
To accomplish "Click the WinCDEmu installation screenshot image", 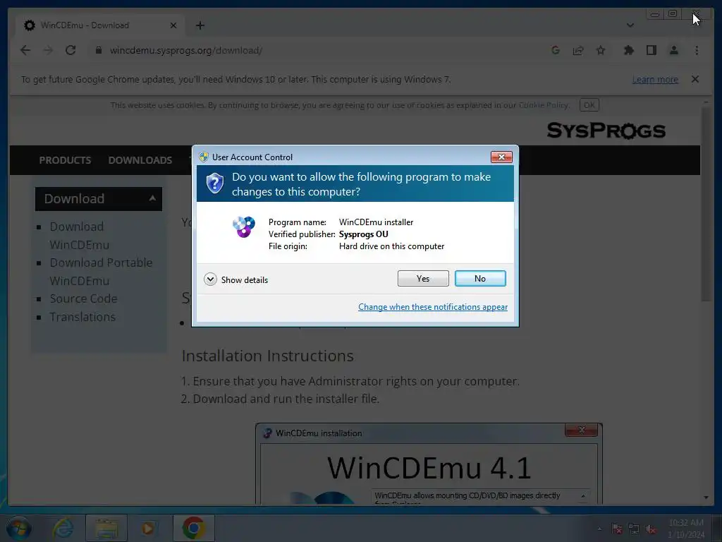I will (429, 464).
